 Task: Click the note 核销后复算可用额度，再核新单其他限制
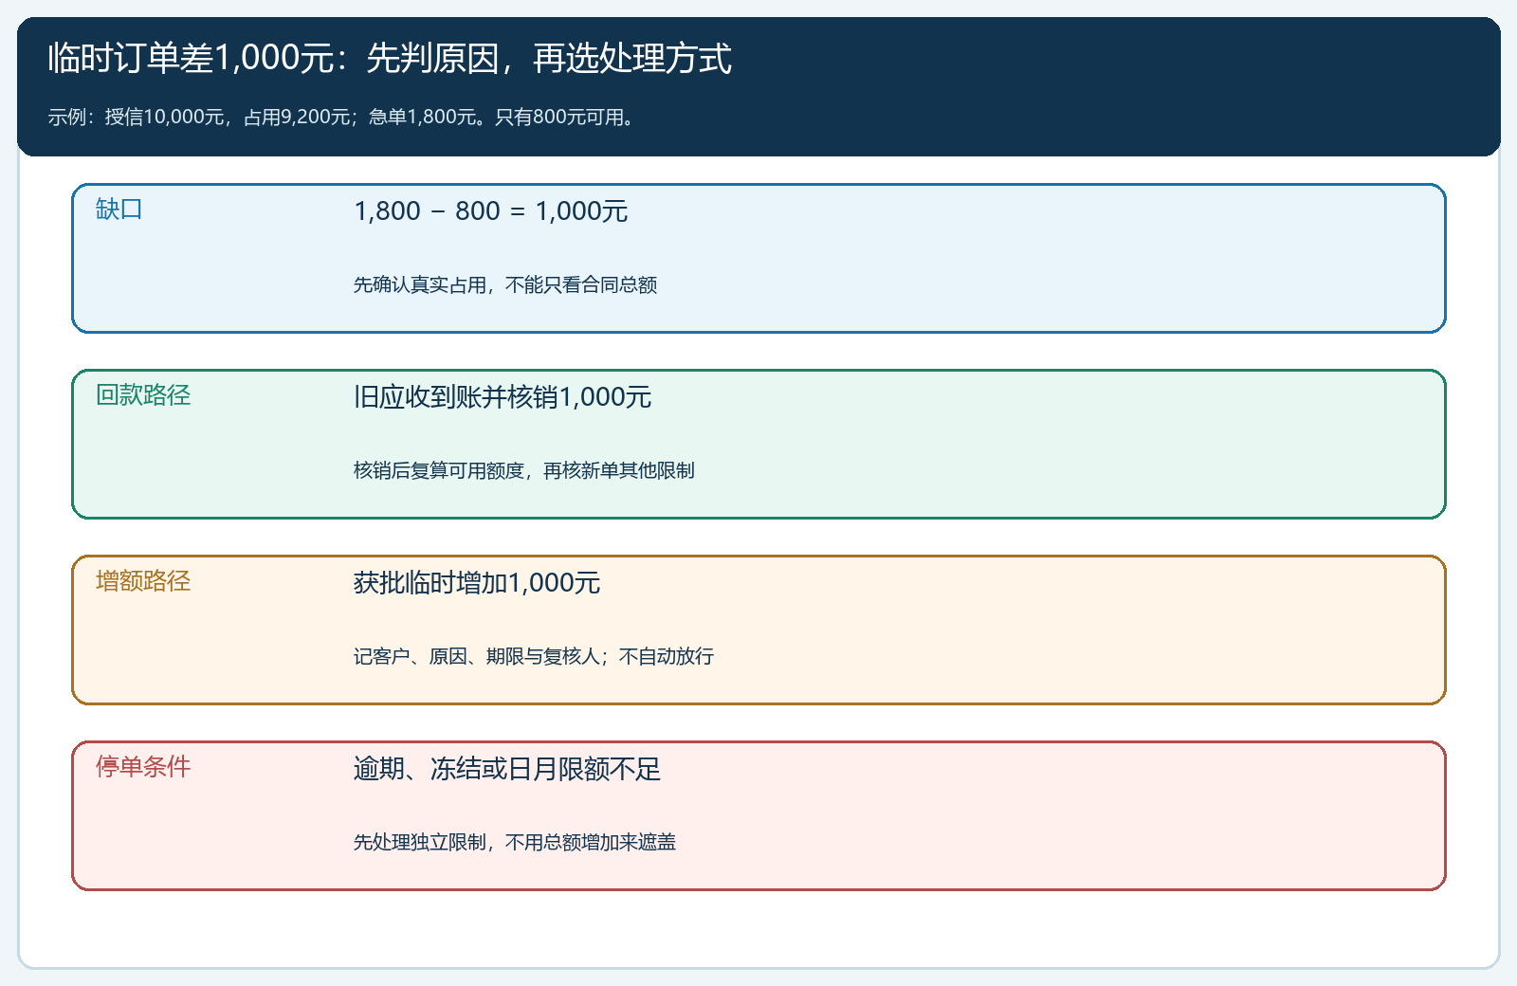tap(524, 471)
